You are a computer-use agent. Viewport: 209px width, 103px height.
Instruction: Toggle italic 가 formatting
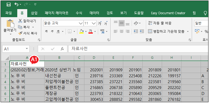[52, 31]
